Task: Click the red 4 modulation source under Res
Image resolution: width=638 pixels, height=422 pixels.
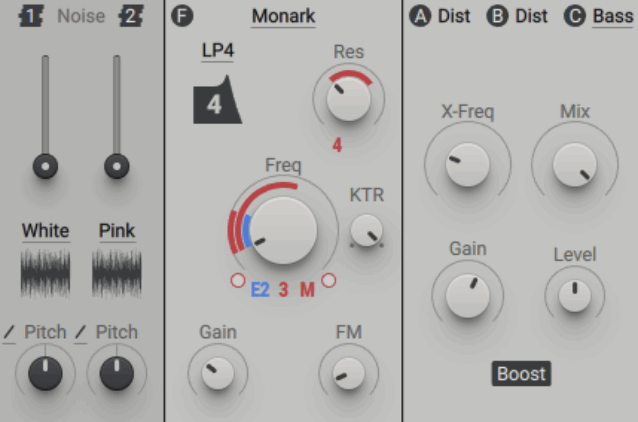Action: pyautogui.click(x=337, y=145)
